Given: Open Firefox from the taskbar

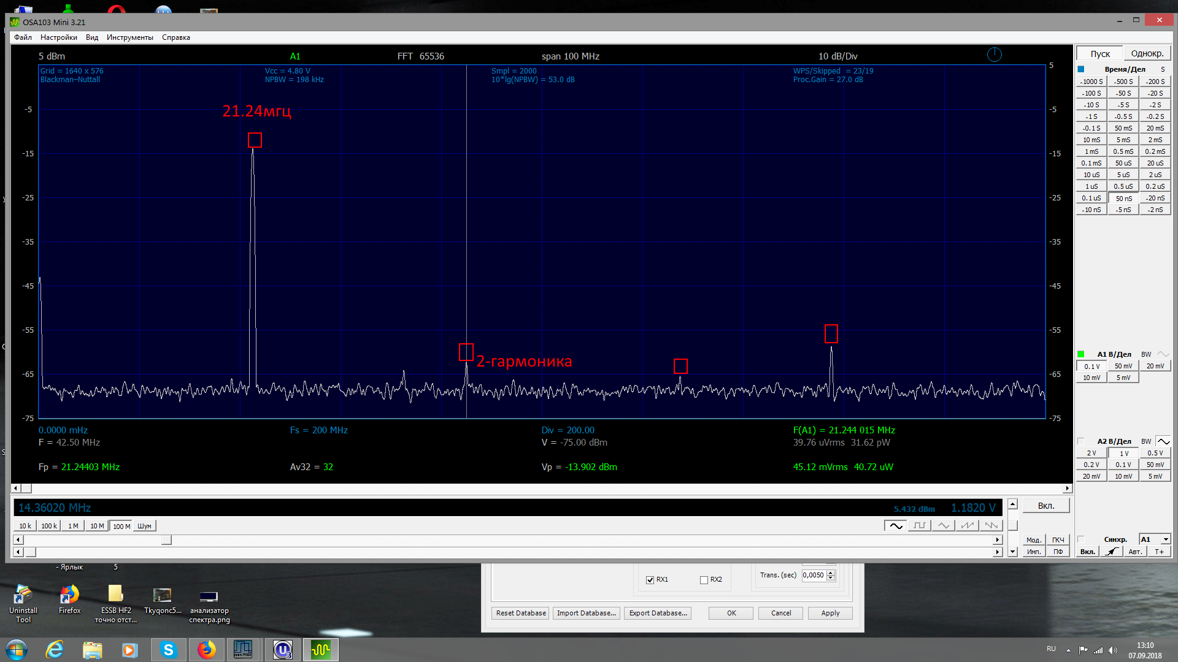Looking at the screenshot, I should [207, 650].
